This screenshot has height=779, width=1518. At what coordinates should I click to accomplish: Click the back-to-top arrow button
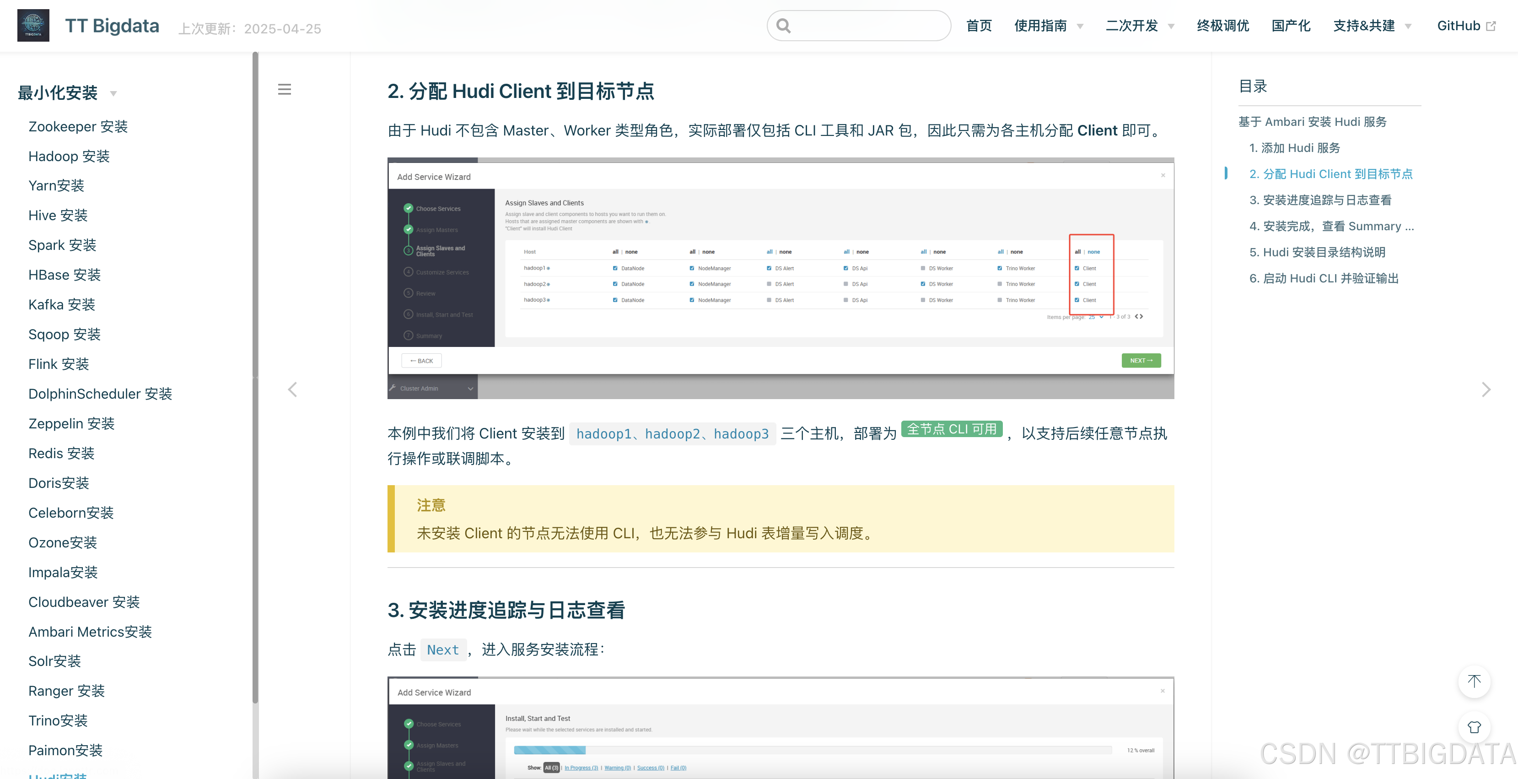(x=1474, y=682)
